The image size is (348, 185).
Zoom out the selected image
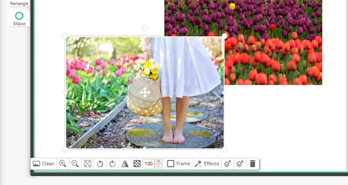pos(75,164)
